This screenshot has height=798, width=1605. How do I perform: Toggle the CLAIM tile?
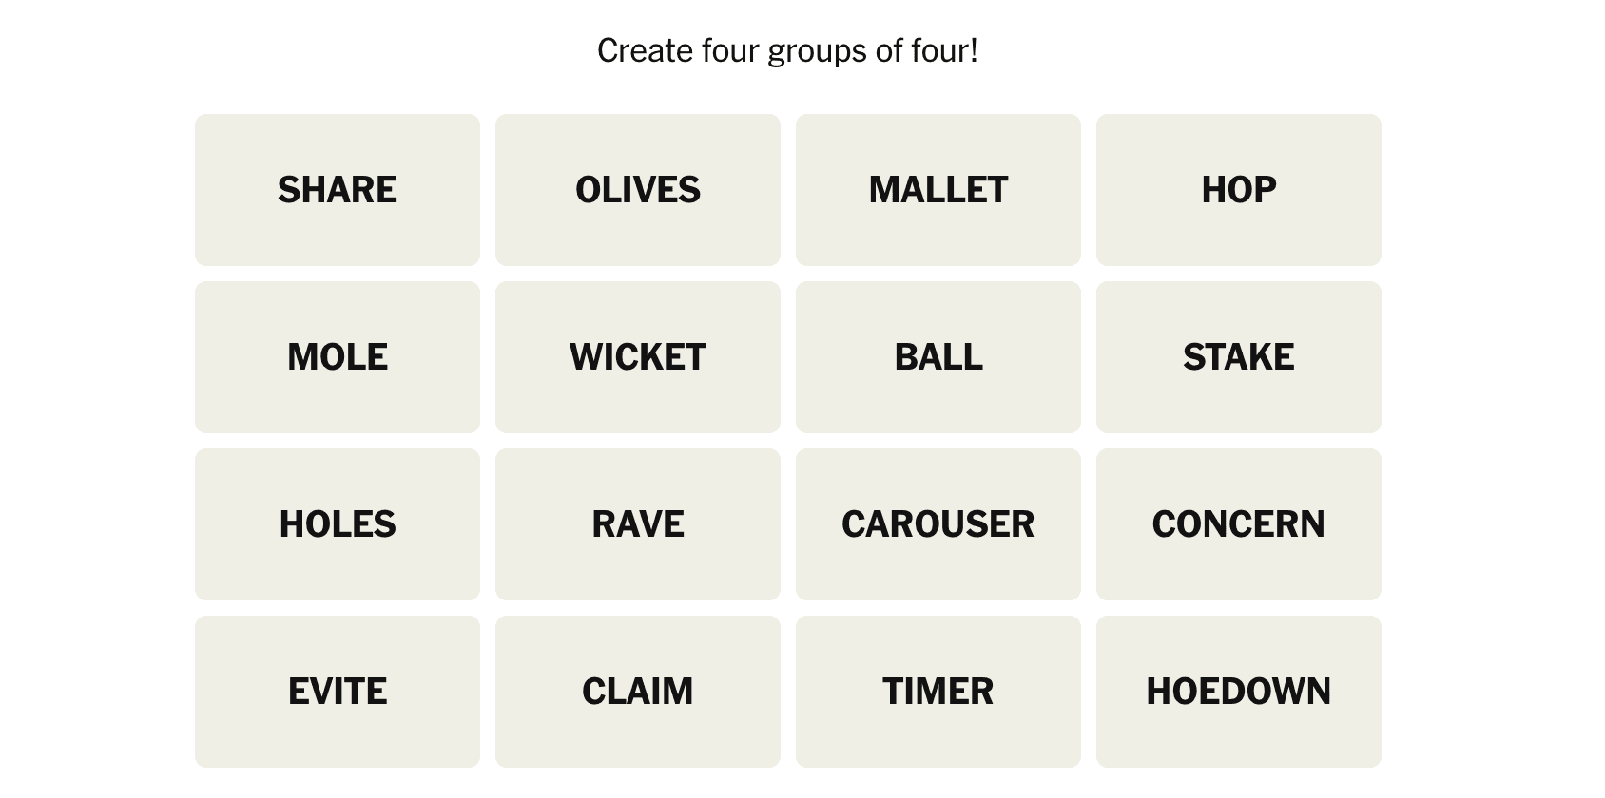[637, 692]
